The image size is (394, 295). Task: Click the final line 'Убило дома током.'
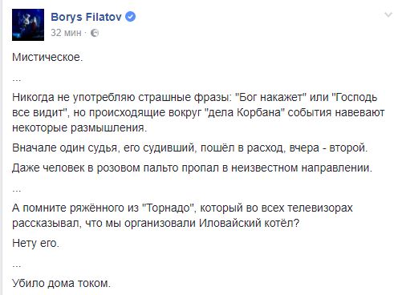click(x=61, y=283)
